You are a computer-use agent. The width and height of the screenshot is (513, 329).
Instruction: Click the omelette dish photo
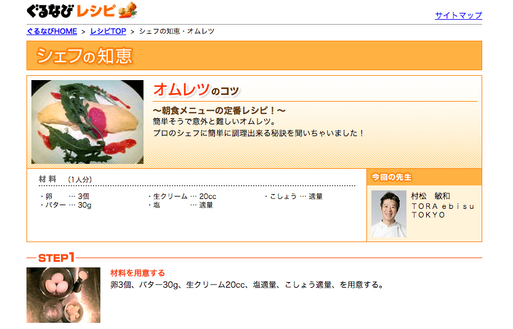(x=87, y=122)
